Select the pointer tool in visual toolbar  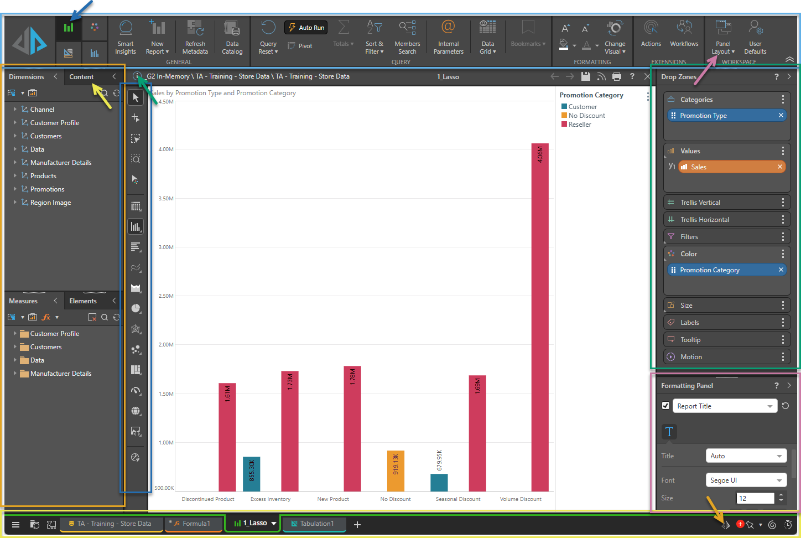click(x=136, y=98)
